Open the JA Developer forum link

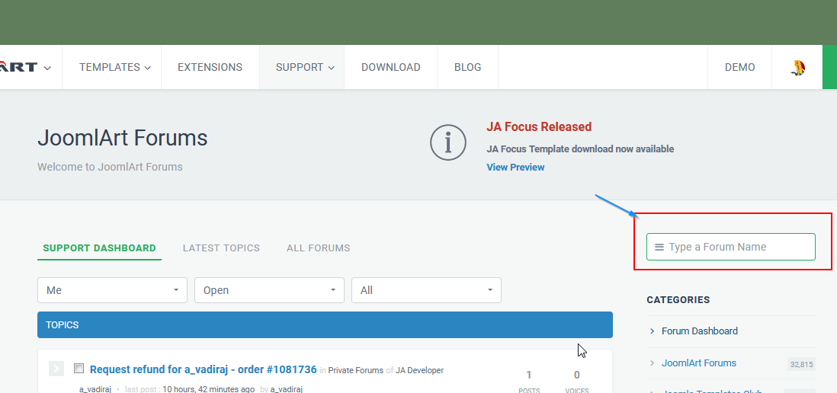pos(419,370)
